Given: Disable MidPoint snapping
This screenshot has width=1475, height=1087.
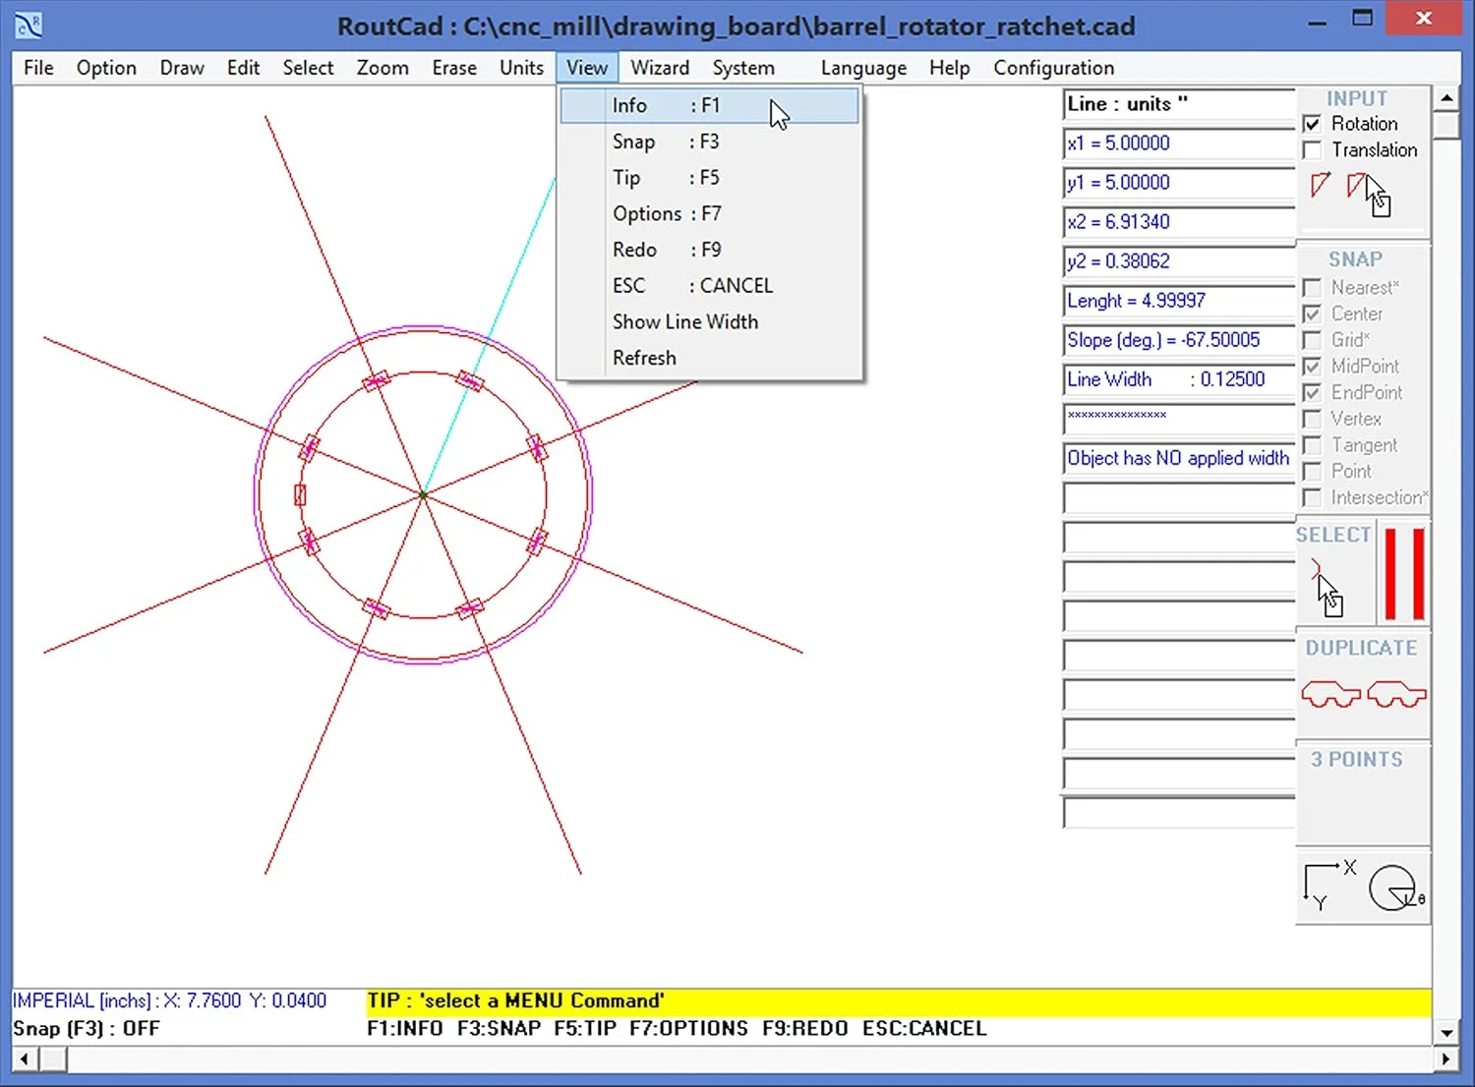Looking at the screenshot, I should tap(1313, 366).
